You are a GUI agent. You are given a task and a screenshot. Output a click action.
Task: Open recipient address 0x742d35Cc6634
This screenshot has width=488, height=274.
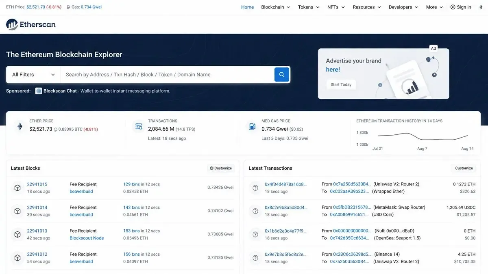pyautogui.click(x=350, y=238)
